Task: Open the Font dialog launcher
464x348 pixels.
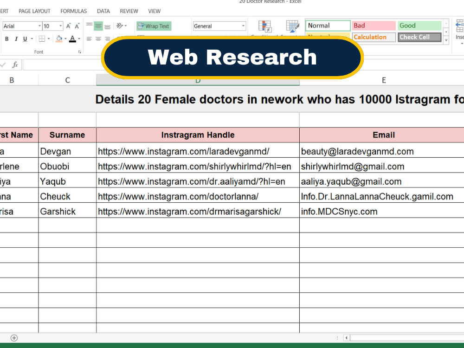Action: click(x=80, y=52)
